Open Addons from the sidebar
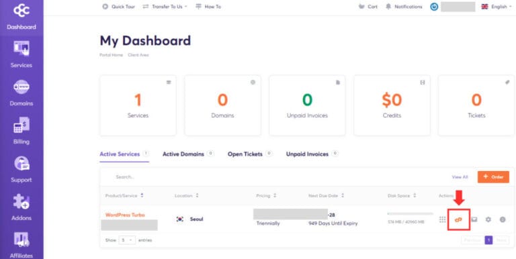Screen dimensions: 516x259 pyautogui.click(x=21, y=207)
